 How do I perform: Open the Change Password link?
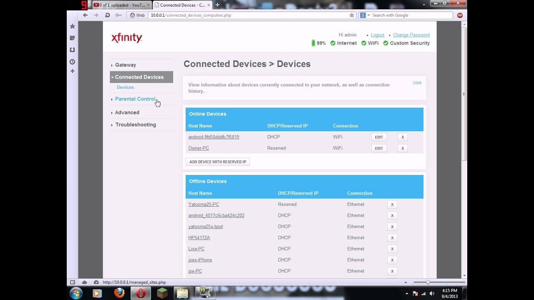[x=411, y=35]
